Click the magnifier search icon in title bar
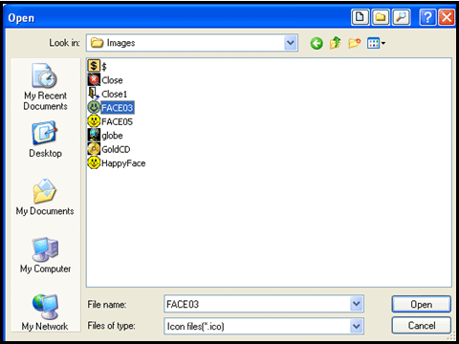This screenshot has height=344, width=459. pyautogui.click(x=401, y=17)
